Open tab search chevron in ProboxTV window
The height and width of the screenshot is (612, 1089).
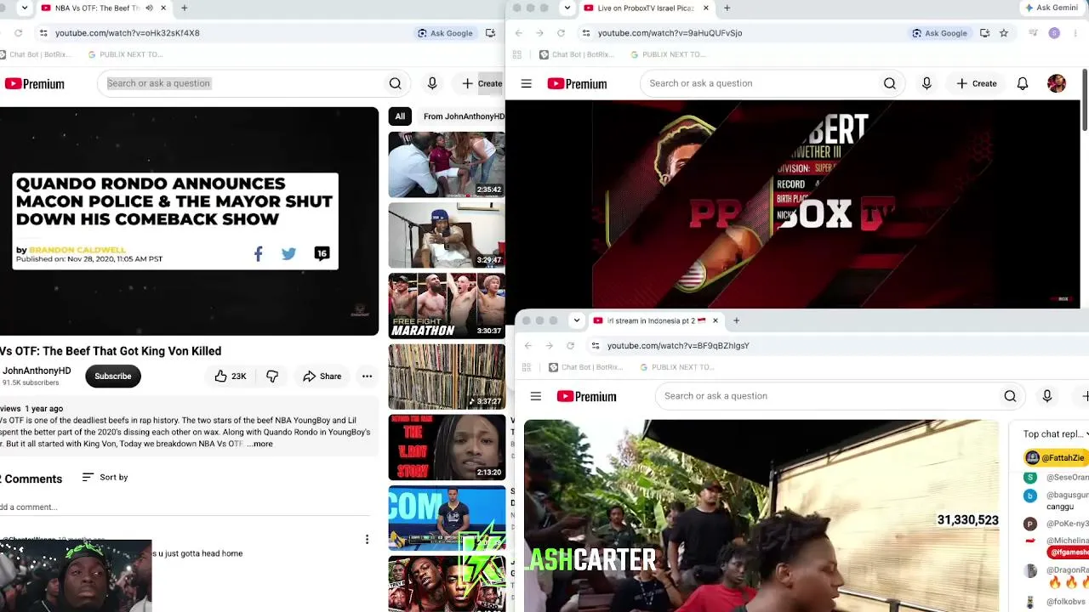click(x=567, y=8)
